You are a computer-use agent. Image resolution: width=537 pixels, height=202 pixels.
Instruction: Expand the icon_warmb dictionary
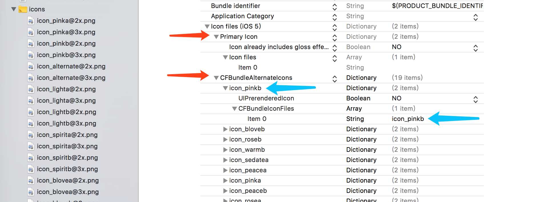coord(225,150)
